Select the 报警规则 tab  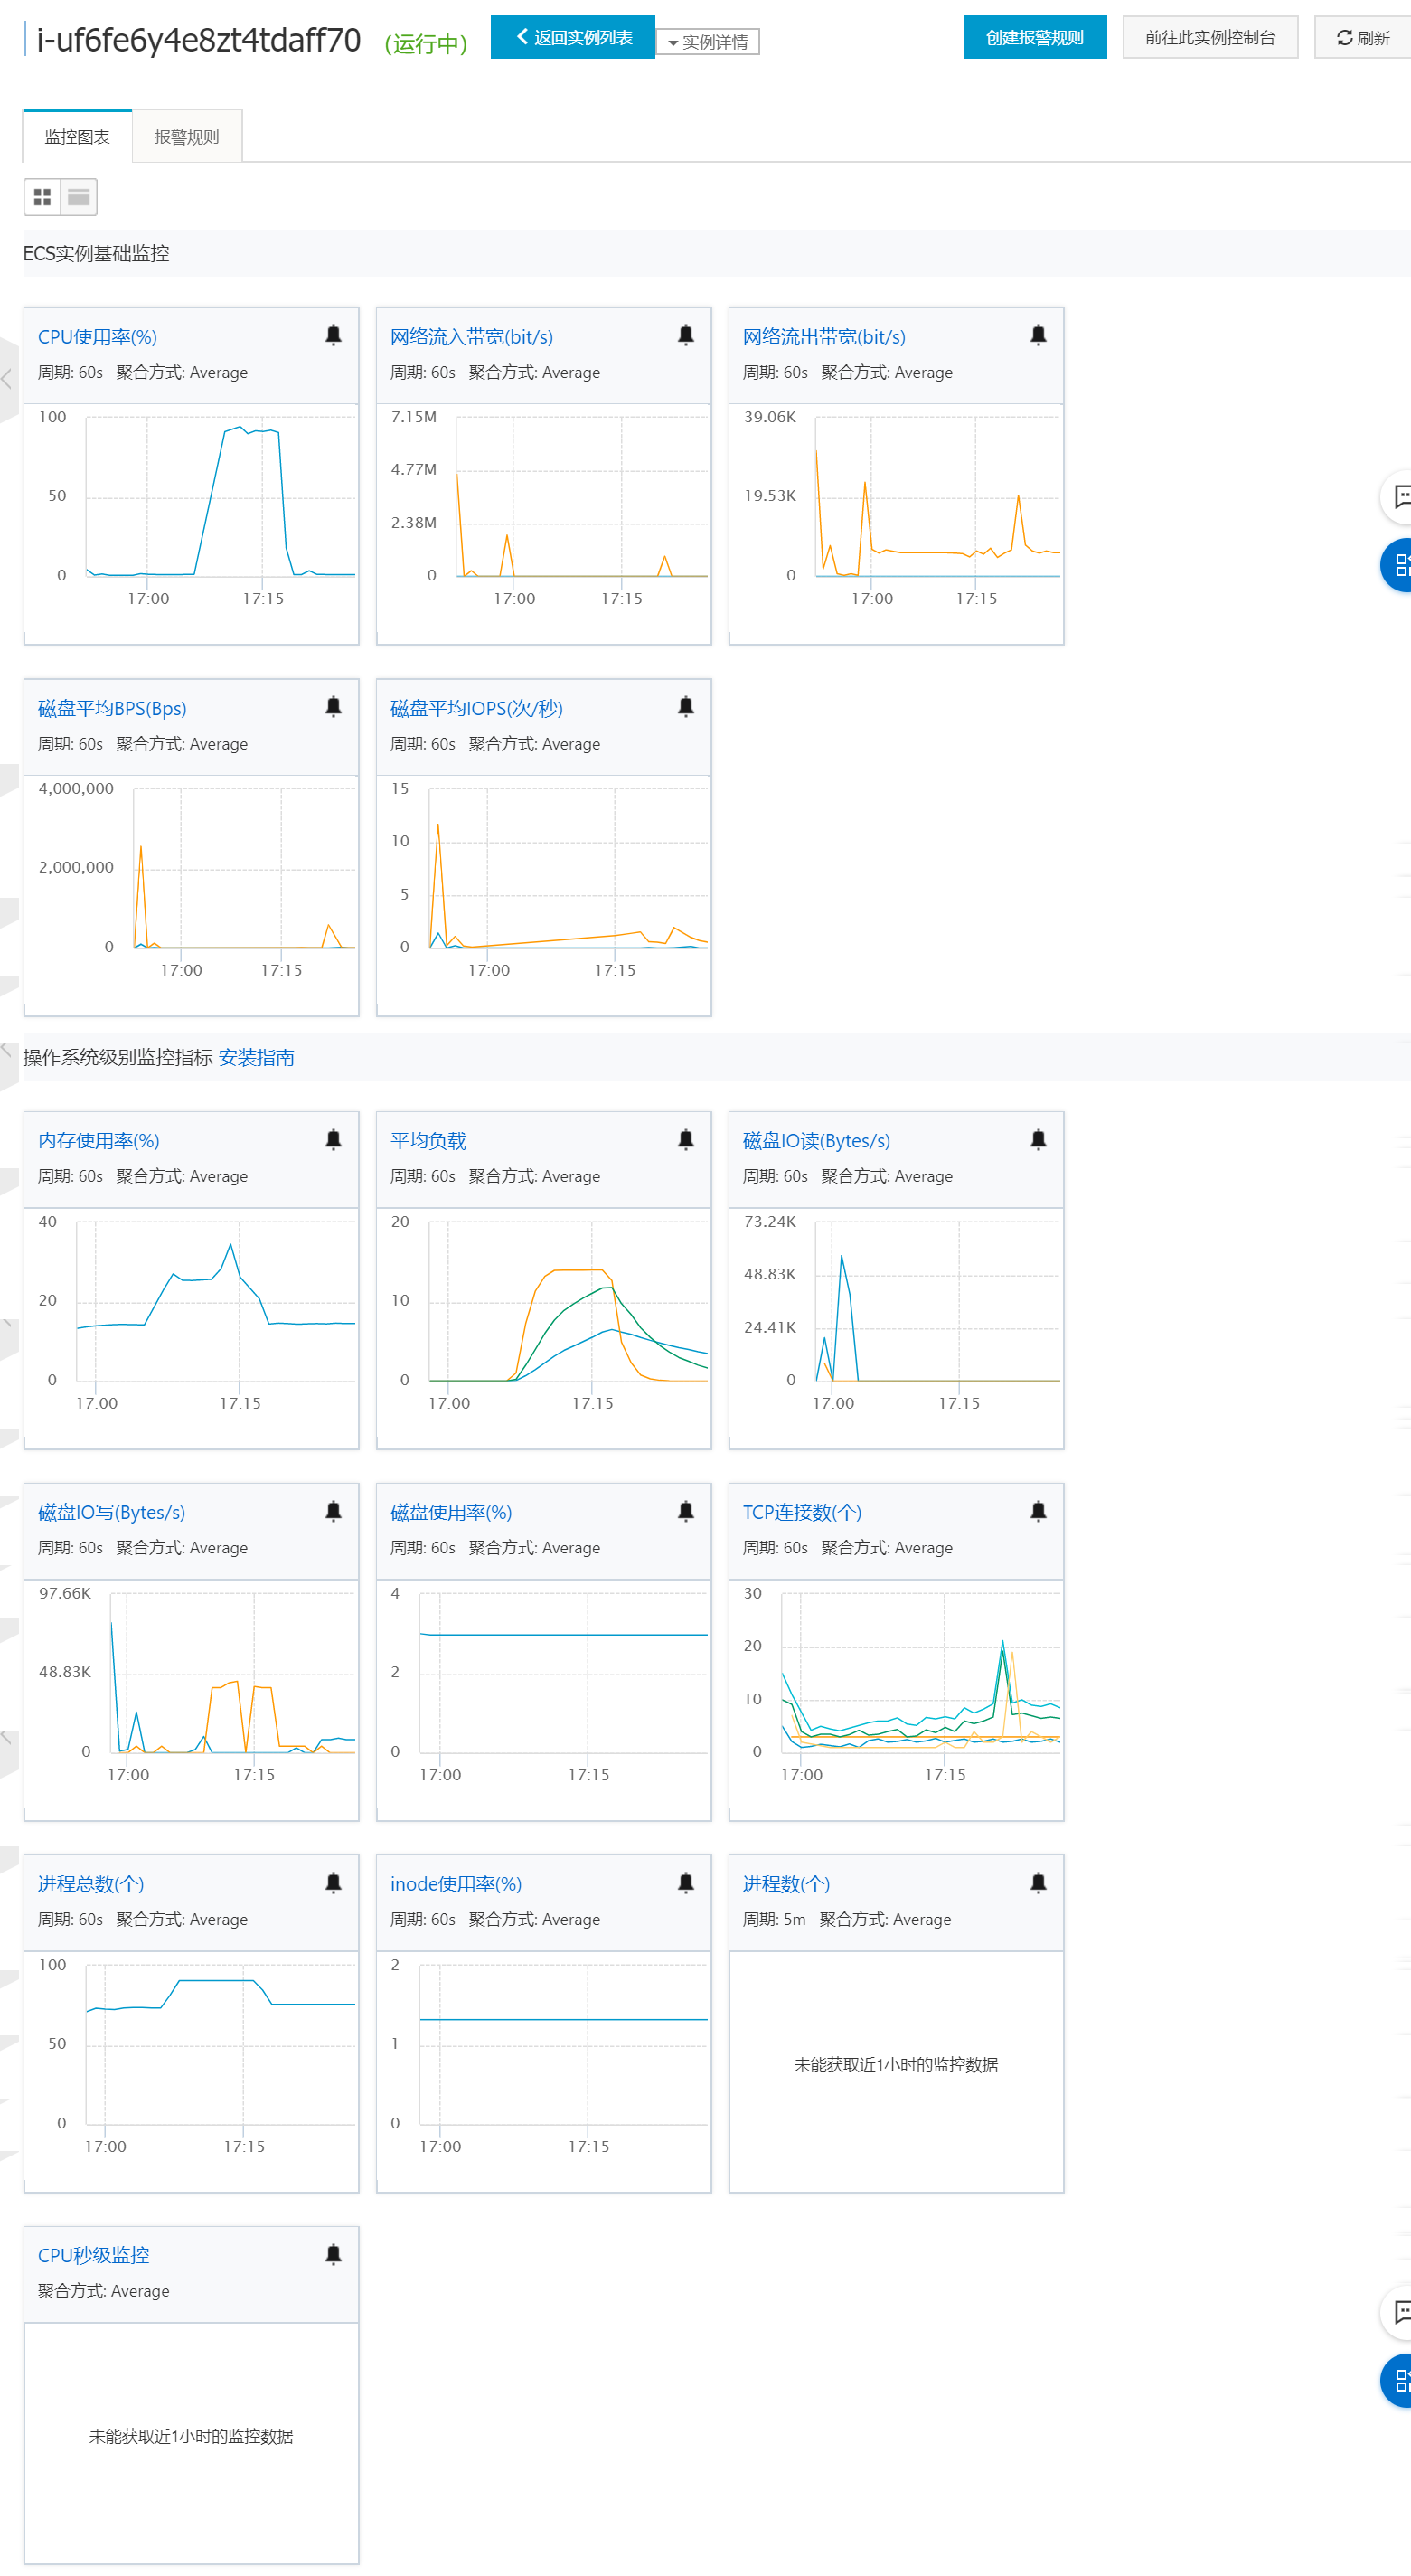coord(187,136)
